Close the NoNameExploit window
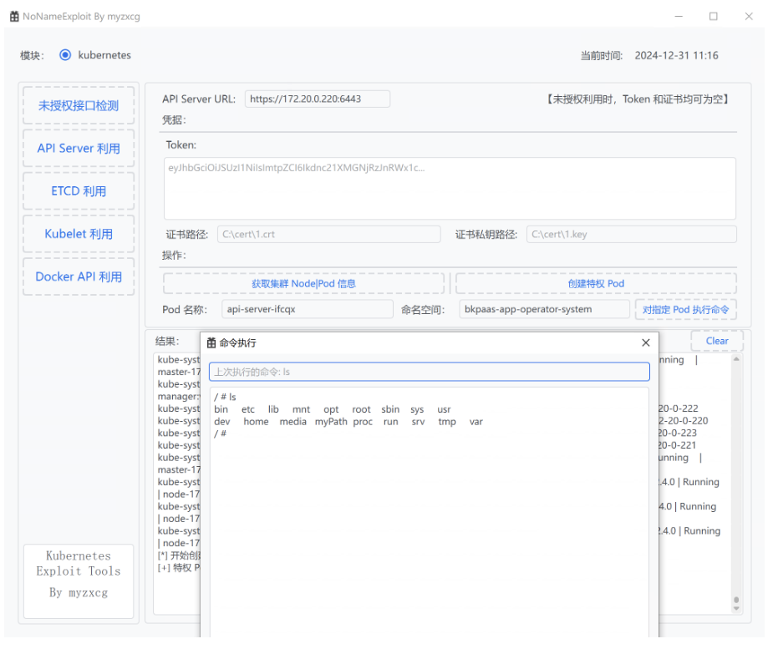This screenshot has width=768, height=649. 749,16
